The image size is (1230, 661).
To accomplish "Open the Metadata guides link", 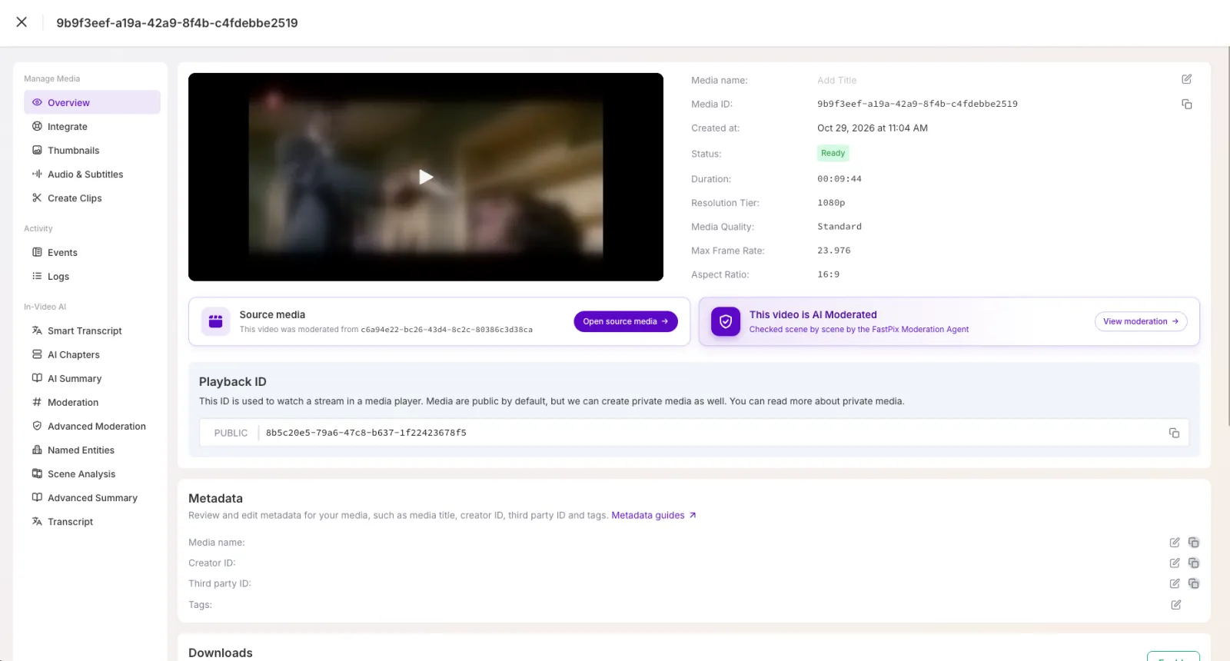I will click(653, 515).
